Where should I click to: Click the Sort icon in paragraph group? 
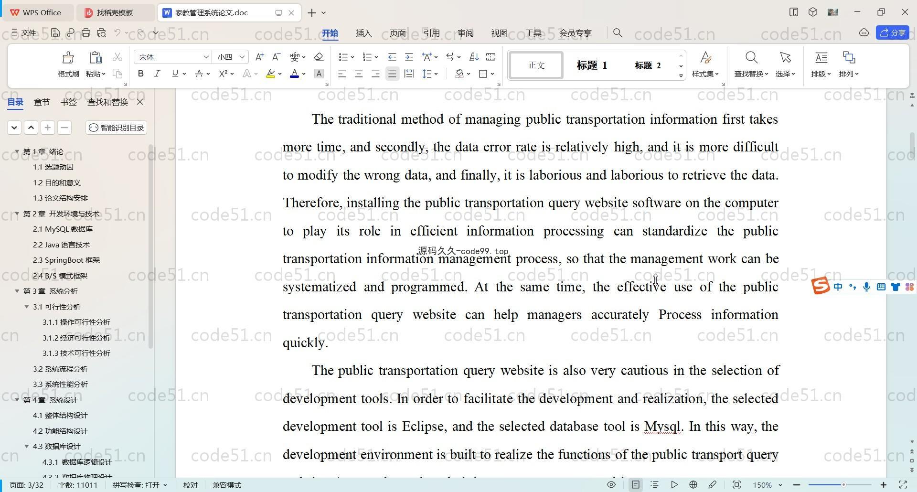(x=474, y=57)
